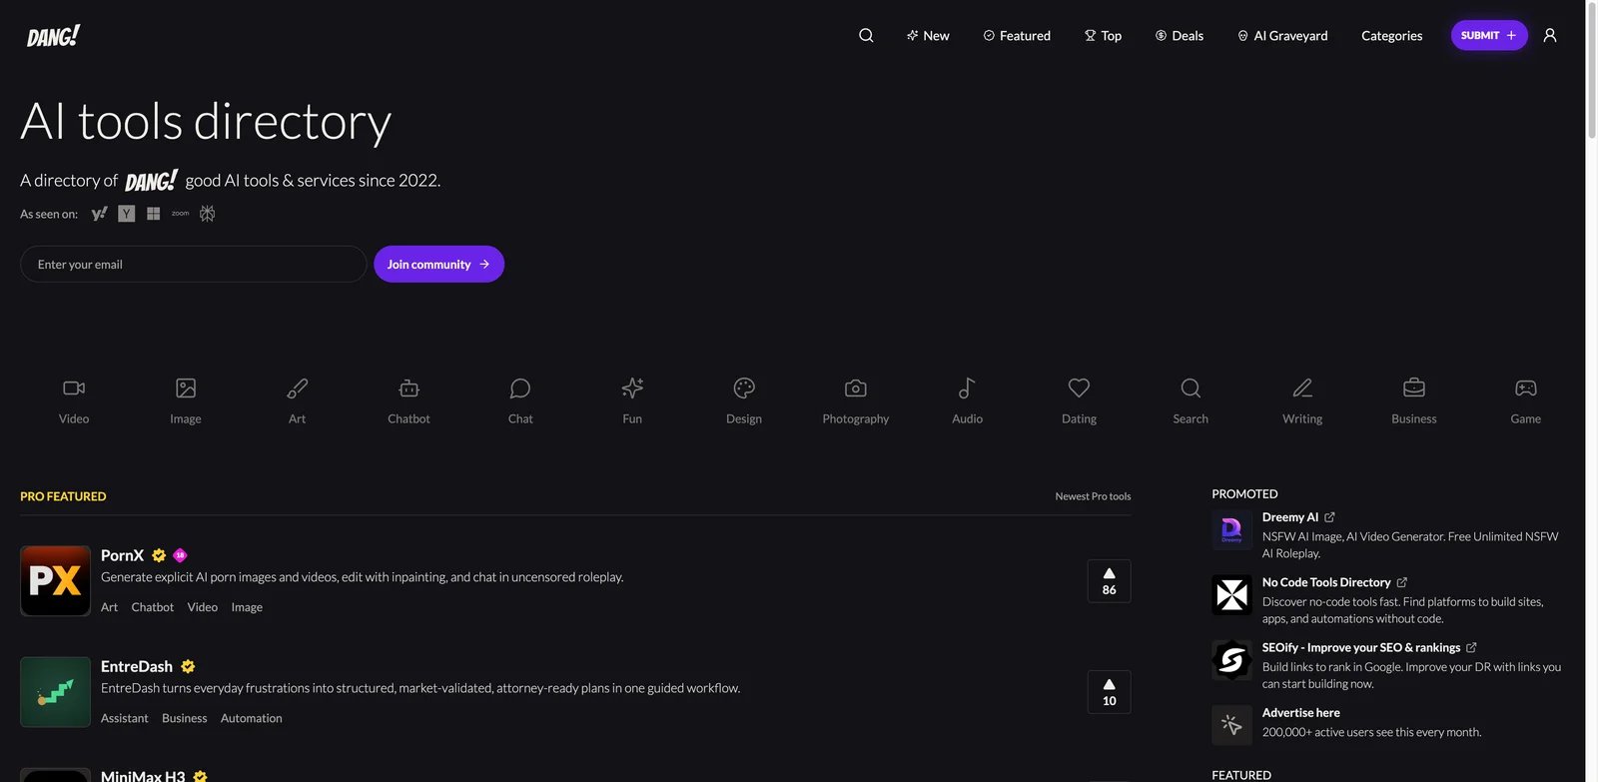Open No Code Tools Directory external link icon

click(1401, 582)
